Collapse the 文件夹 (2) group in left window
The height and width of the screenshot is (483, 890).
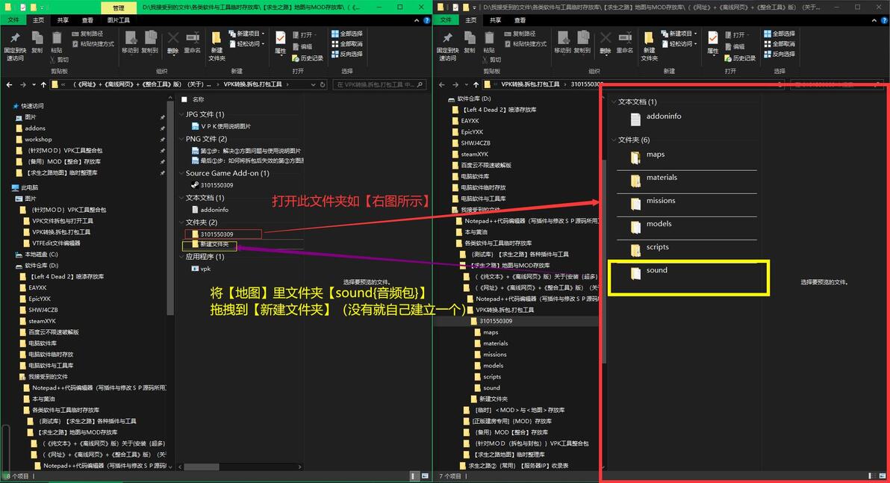click(x=181, y=222)
